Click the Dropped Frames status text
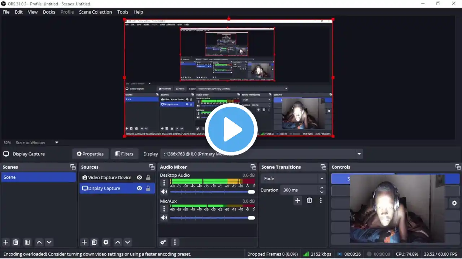Image resolution: width=462 pixels, height=259 pixels. coord(273,254)
